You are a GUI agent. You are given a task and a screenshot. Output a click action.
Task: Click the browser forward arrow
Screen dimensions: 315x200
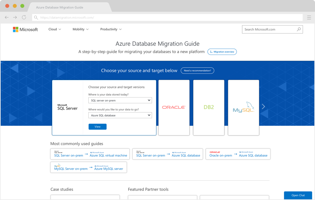point(15,17)
